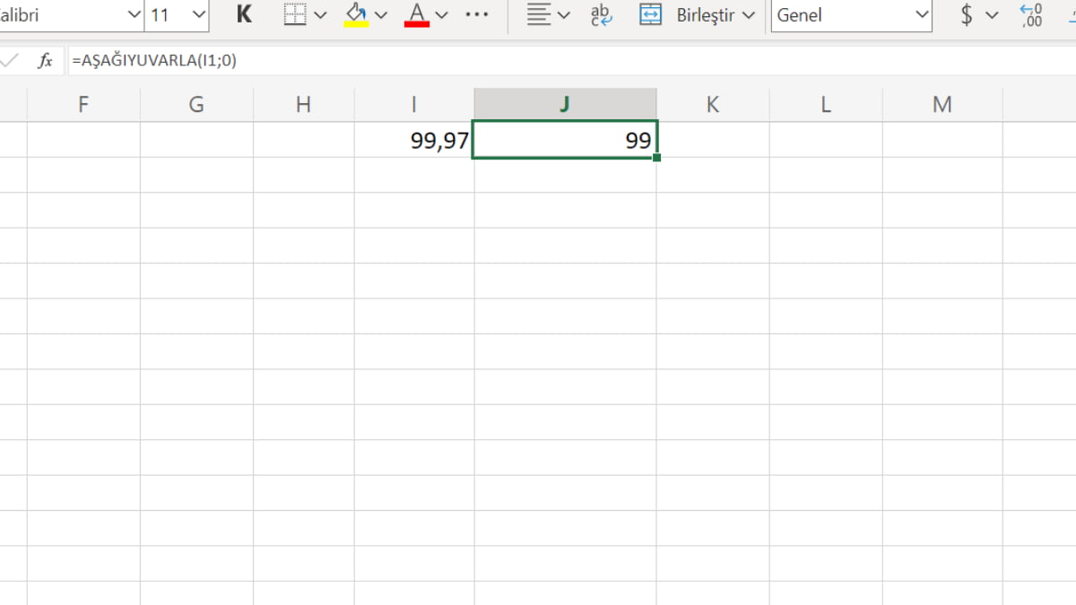Click the fx insert function icon
This screenshot has width=1076, height=605.
(x=45, y=61)
